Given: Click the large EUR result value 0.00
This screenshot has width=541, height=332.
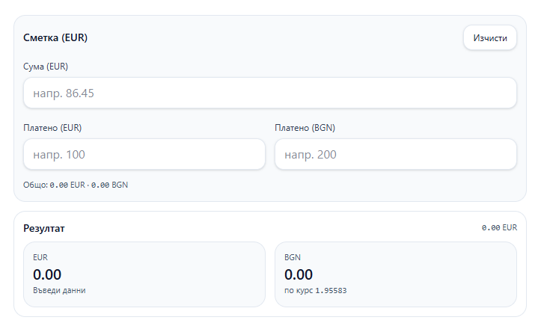Looking at the screenshot, I should coord(47,274).
